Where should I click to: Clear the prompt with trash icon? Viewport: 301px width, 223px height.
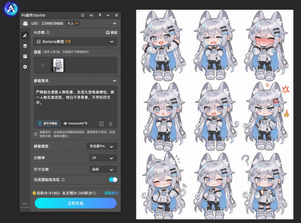point(111,124)
